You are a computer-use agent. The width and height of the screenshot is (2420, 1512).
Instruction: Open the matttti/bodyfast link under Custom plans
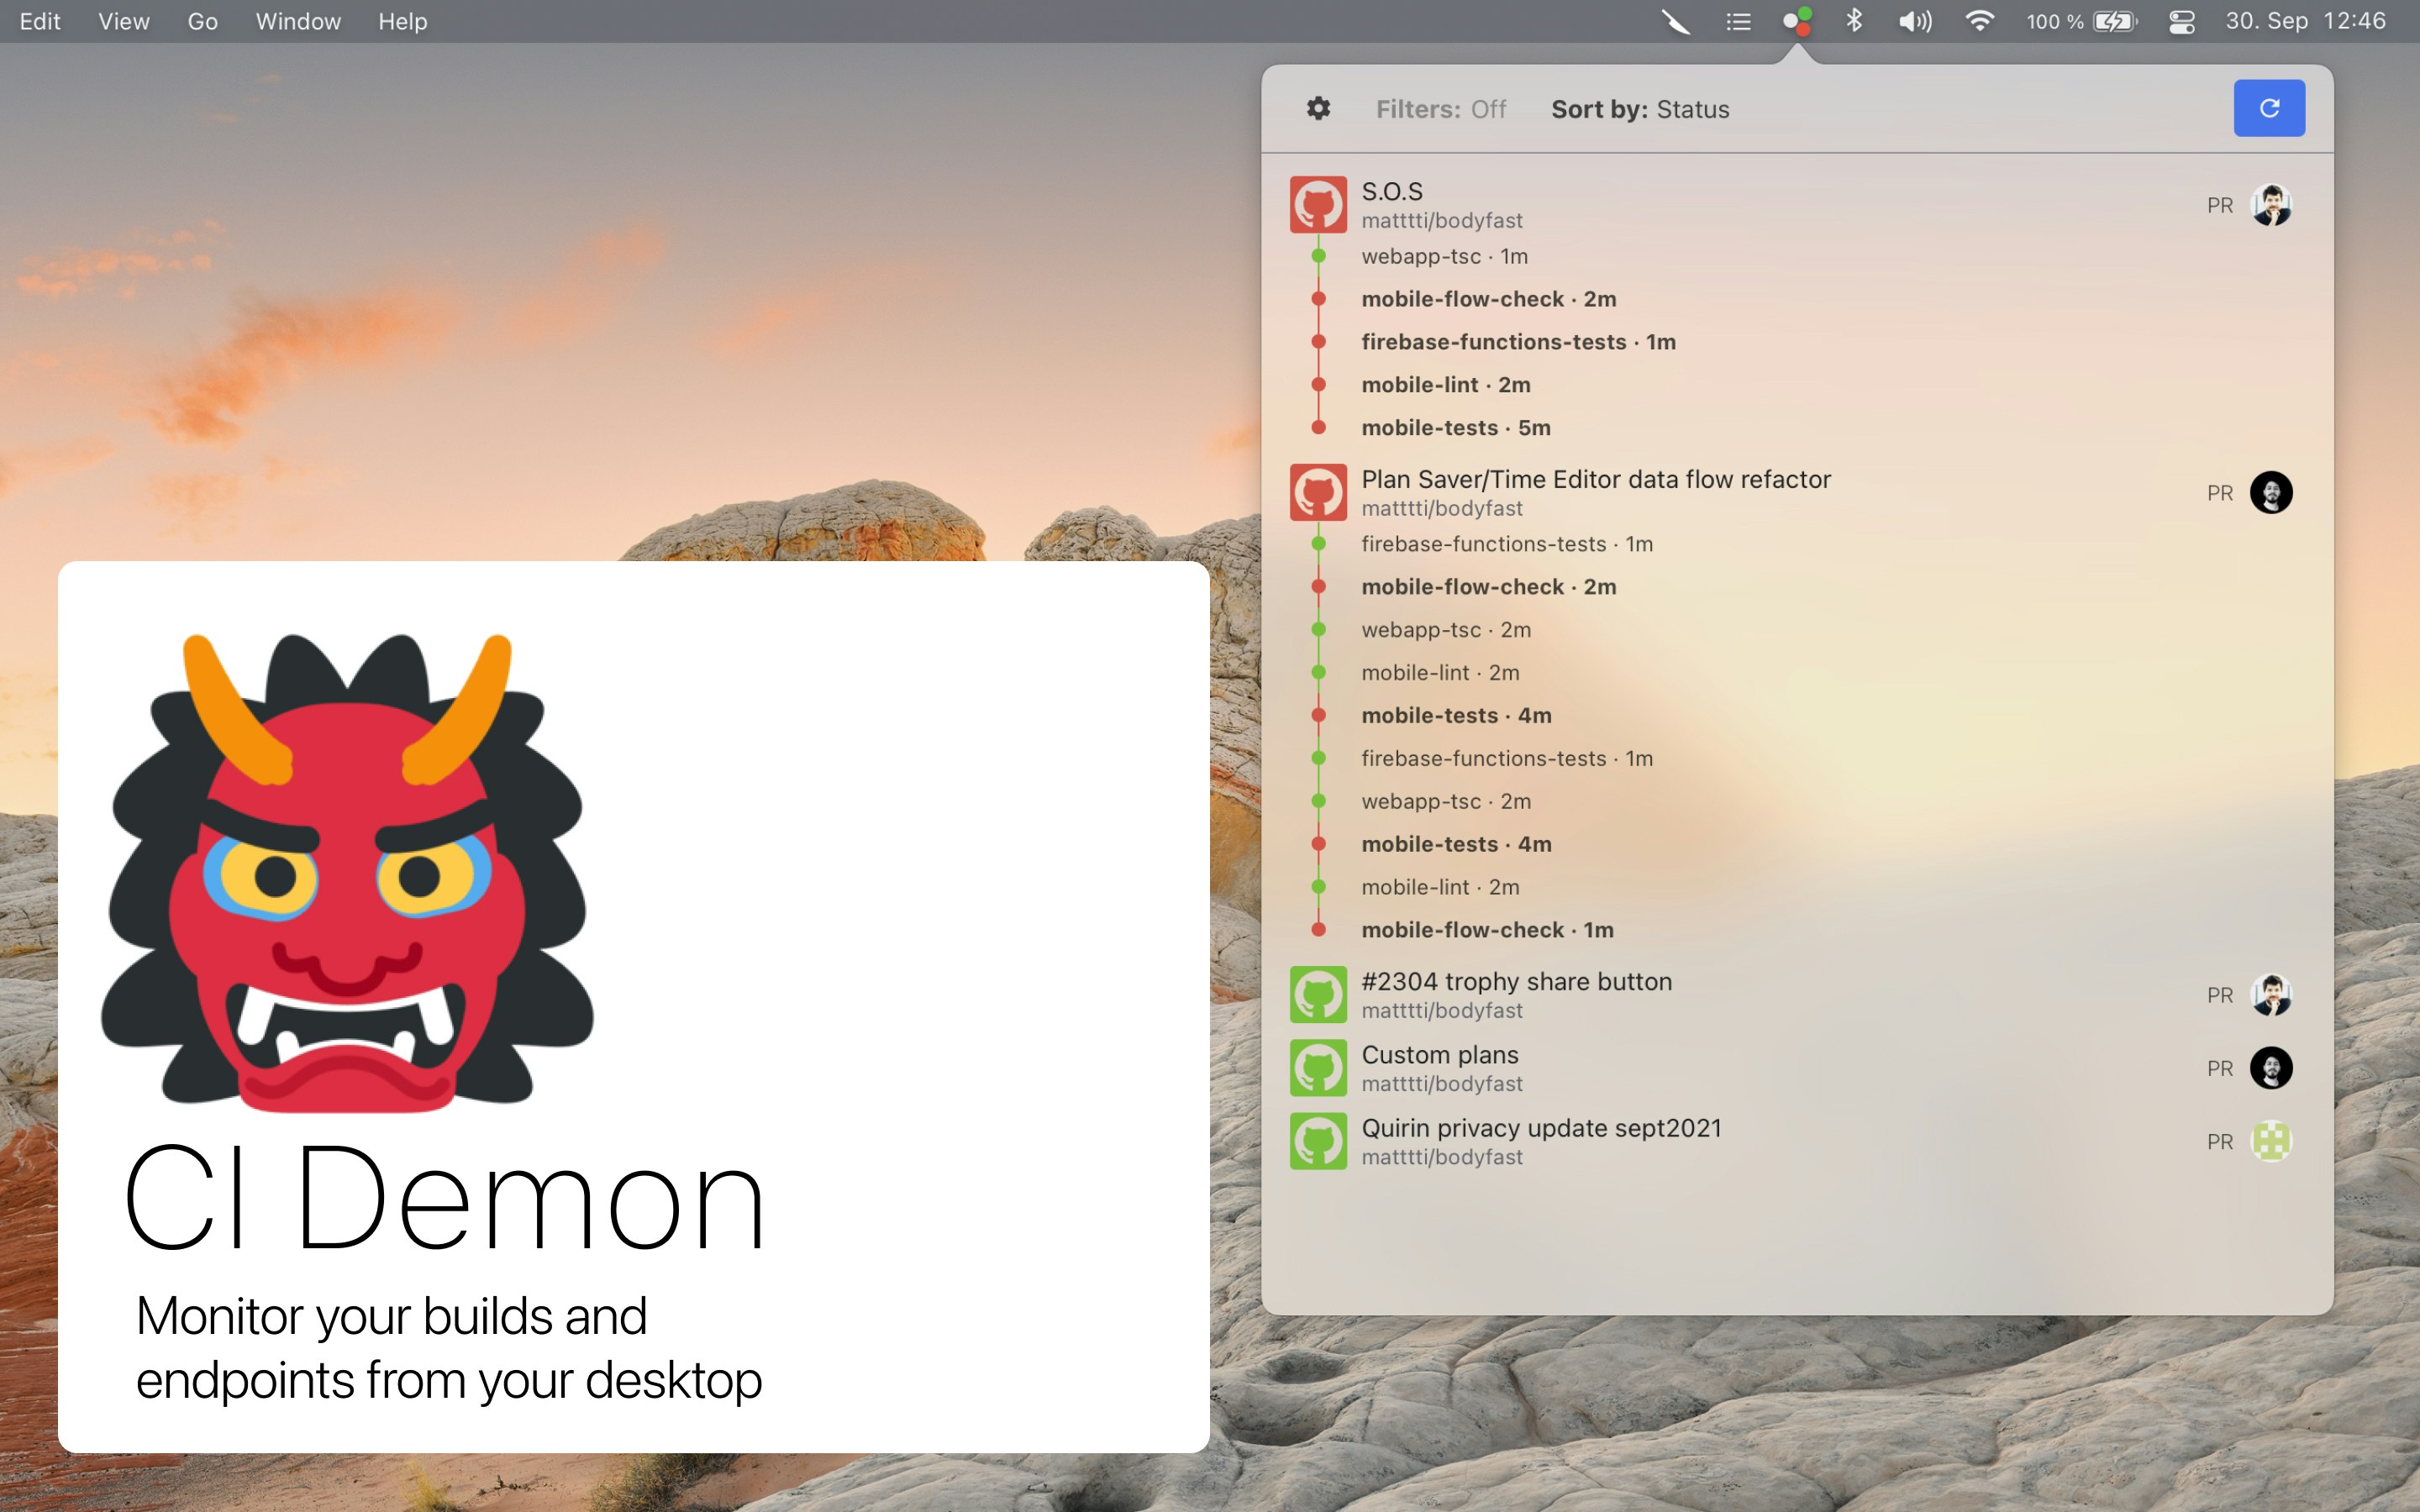tap(1442, 1082)
